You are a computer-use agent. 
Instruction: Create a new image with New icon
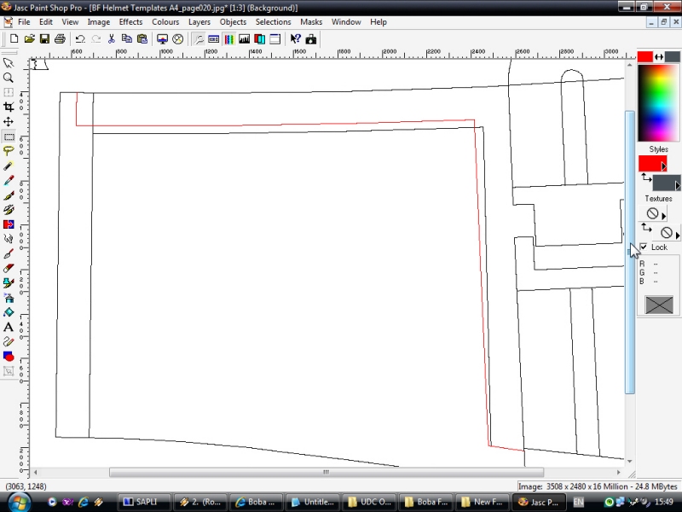[14, 39]
